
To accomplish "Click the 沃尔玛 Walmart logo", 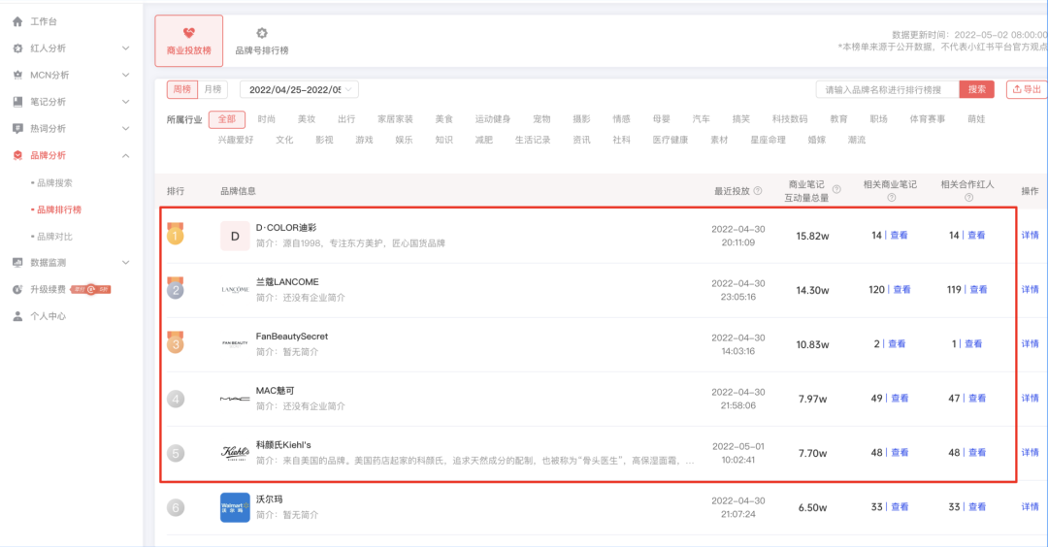I will coord(235,507).
